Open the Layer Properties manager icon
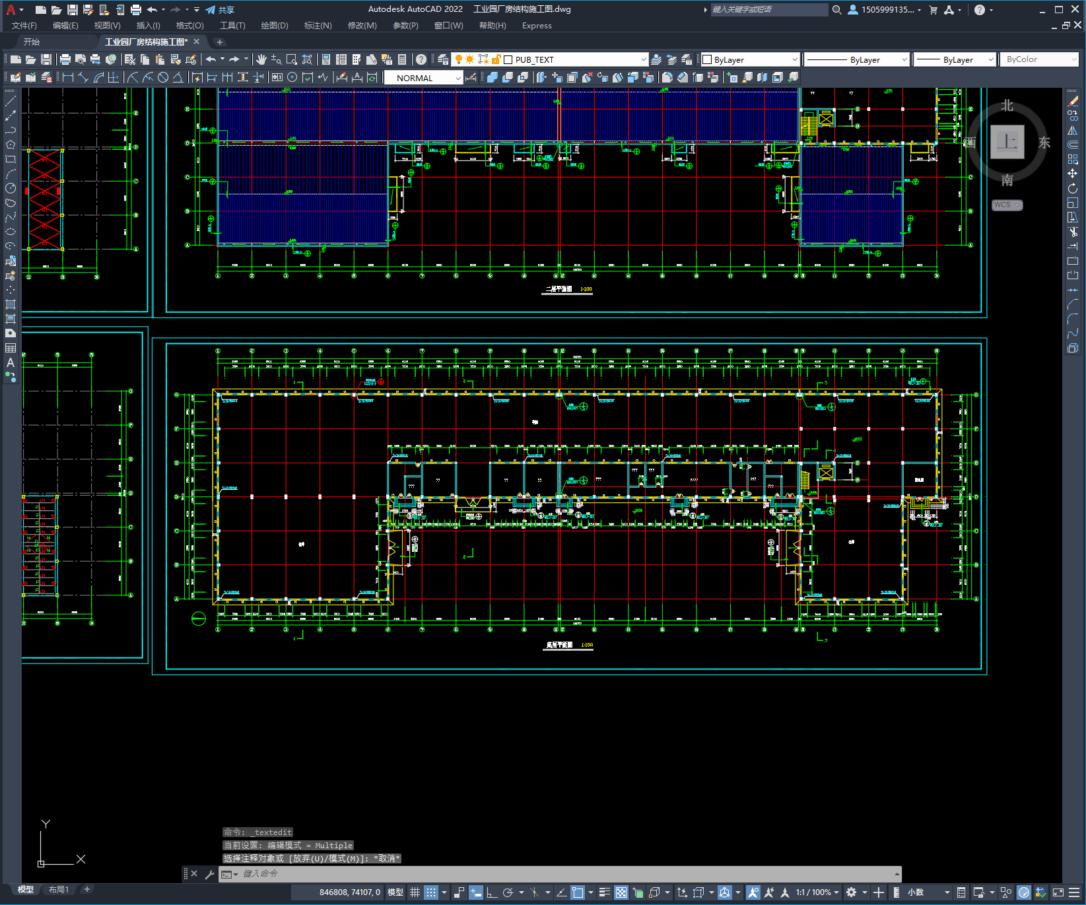 (x=443, y=59)
